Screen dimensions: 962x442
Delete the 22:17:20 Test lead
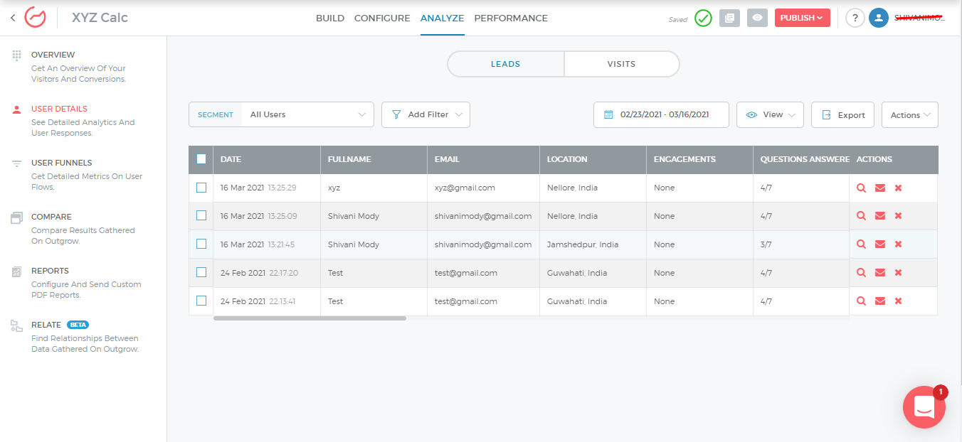coord(898,273)
